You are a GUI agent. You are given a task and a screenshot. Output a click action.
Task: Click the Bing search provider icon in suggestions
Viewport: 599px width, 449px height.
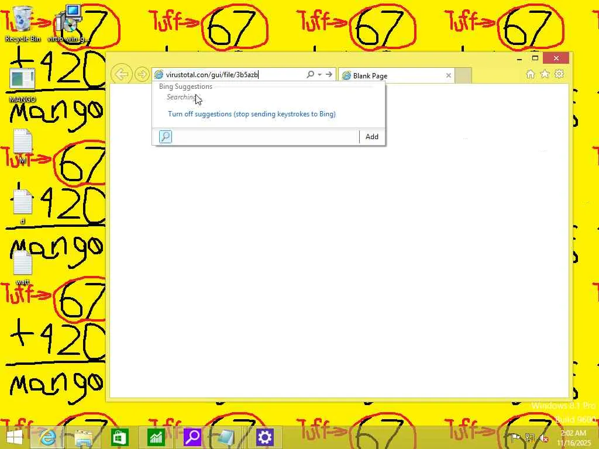[166, 137]
